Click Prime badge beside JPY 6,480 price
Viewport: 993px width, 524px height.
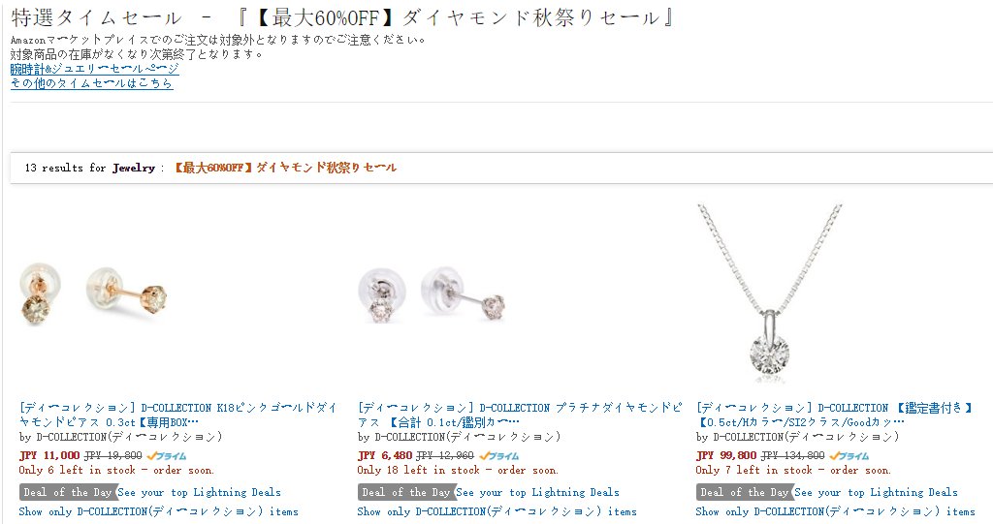[499, 455]
